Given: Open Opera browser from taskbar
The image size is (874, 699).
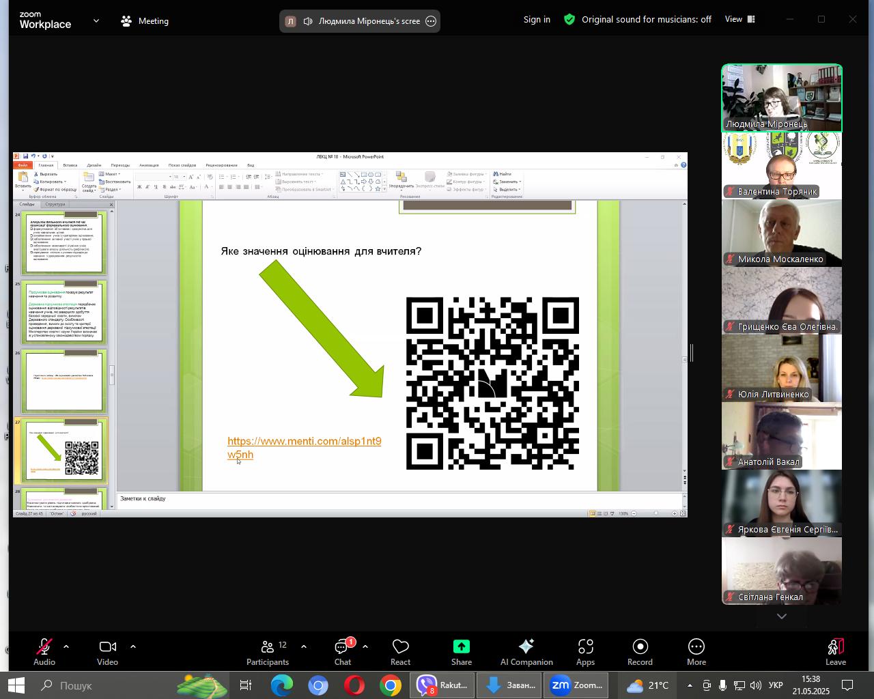Looking at the screenshot, I should coord(354,685).
